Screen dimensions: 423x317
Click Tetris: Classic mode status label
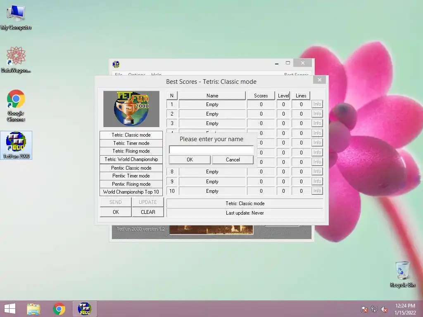245,203
